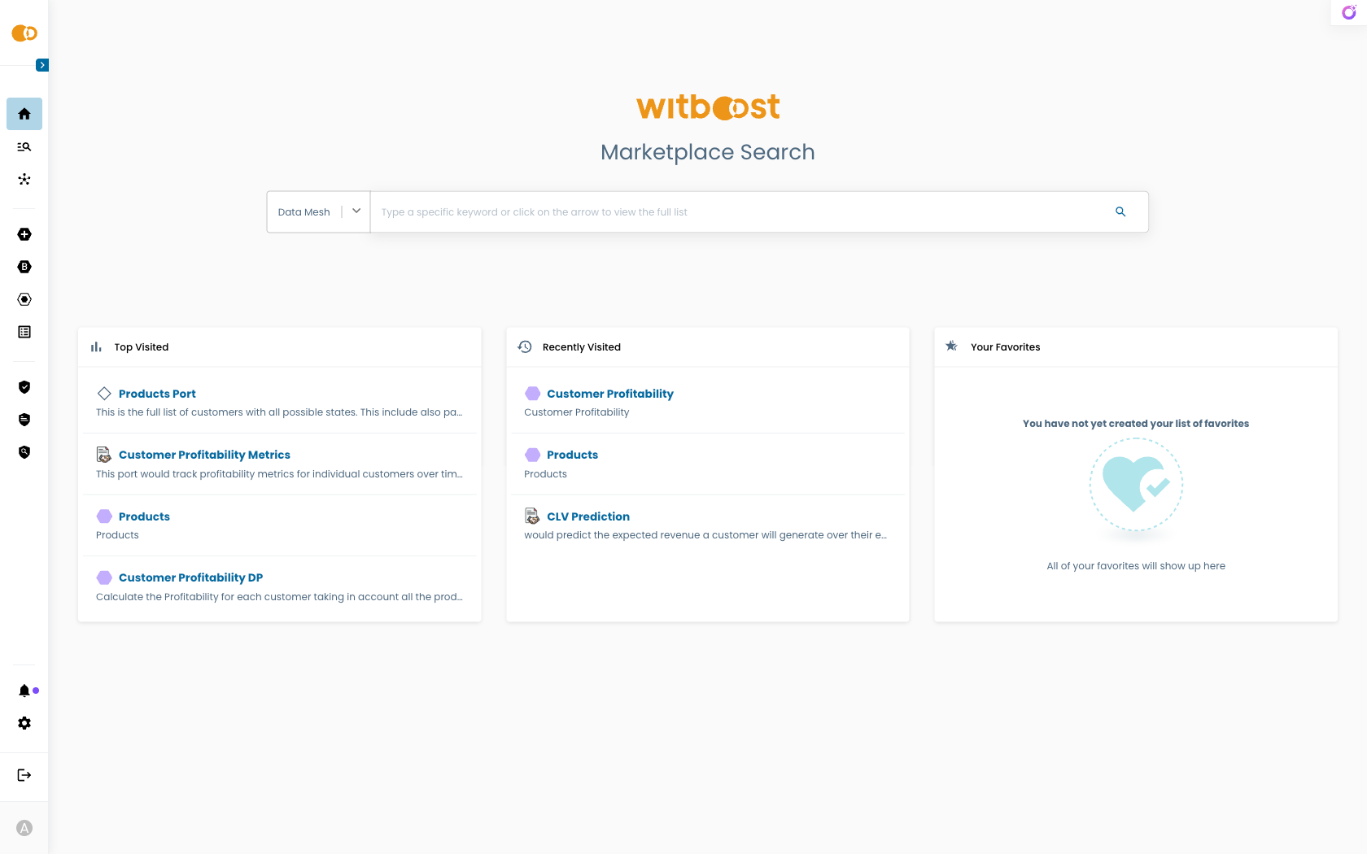Expand the sidebar with the blue arrow
This screenshot has height=854, width=1367.
click(42, 65)
